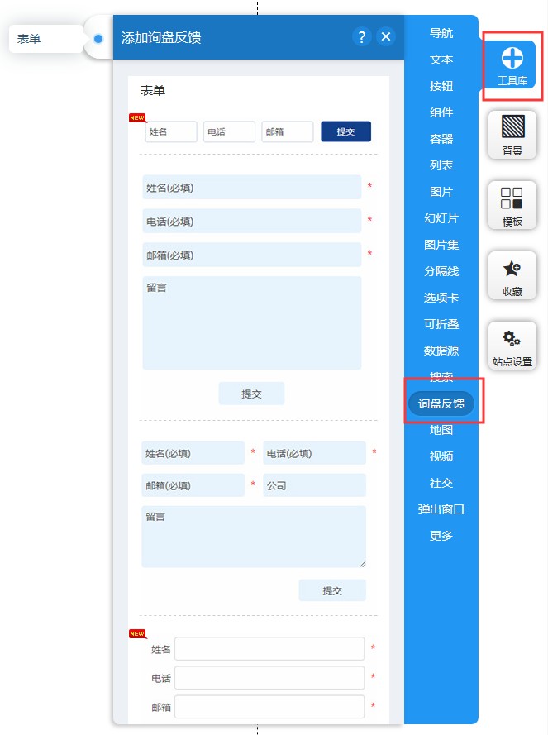Click the help question mark icon

click(361, 36)
